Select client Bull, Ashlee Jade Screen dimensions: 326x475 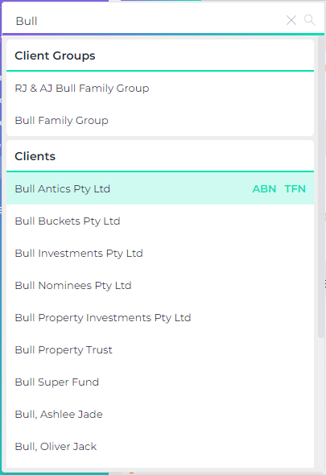[x=160, y=414]
